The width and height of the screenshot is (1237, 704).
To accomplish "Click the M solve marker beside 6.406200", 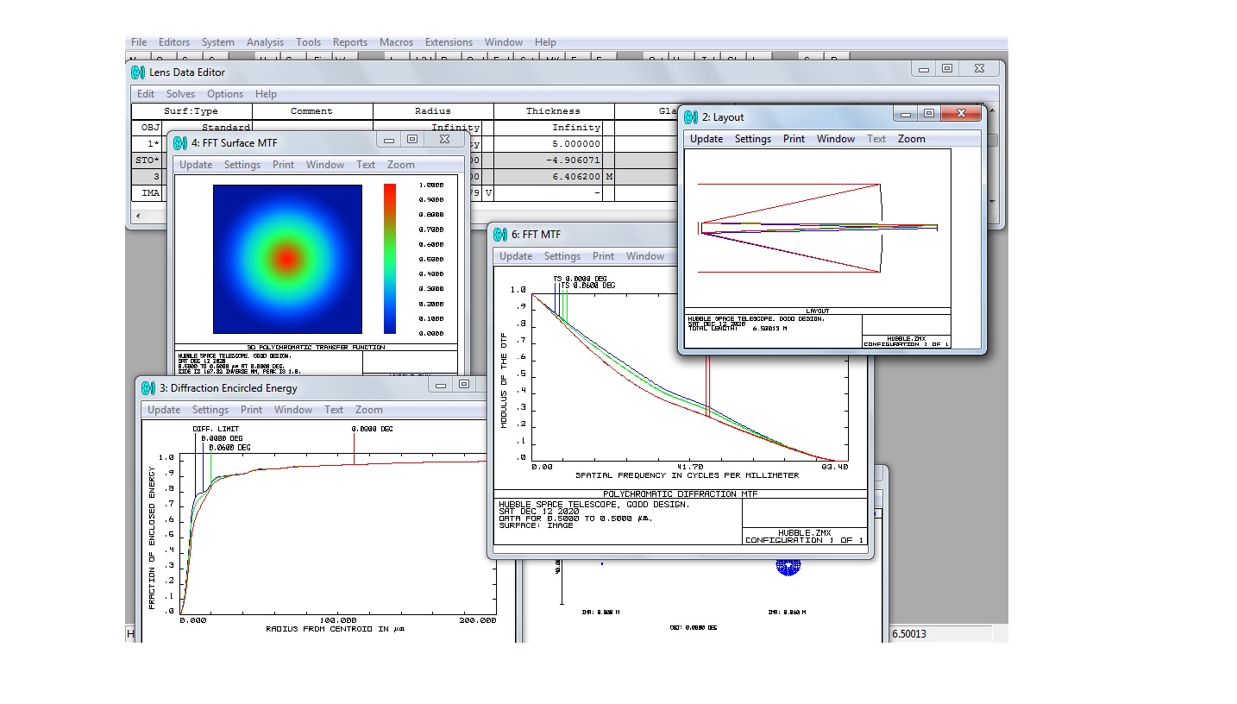I will [x=609, y=177].
